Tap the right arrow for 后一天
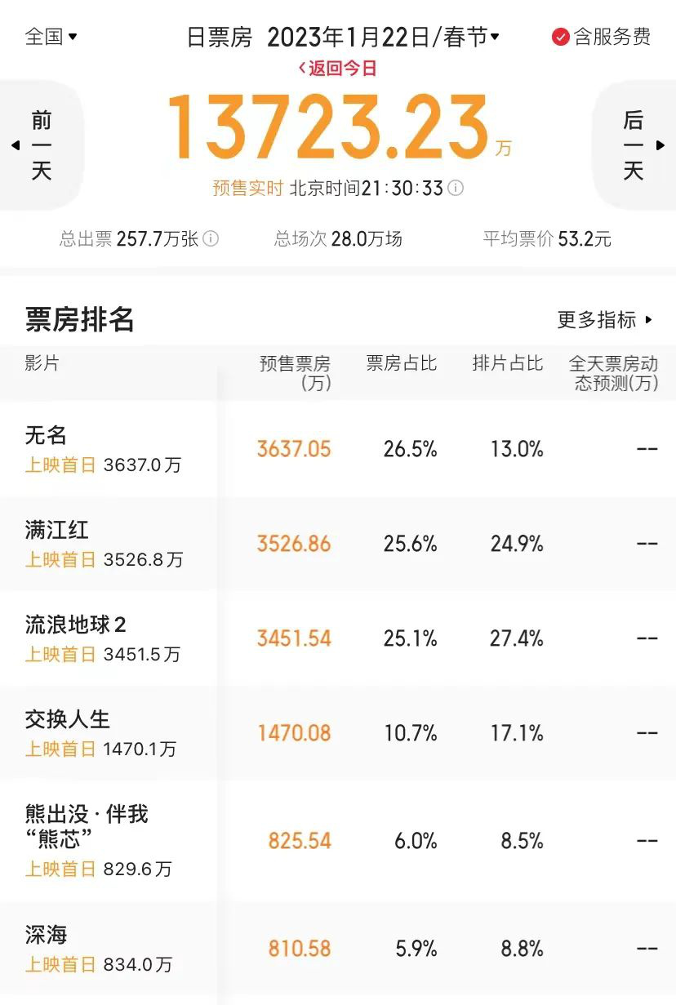The image size is (676, 1005). pyautogui.click(x=660, y=146)
